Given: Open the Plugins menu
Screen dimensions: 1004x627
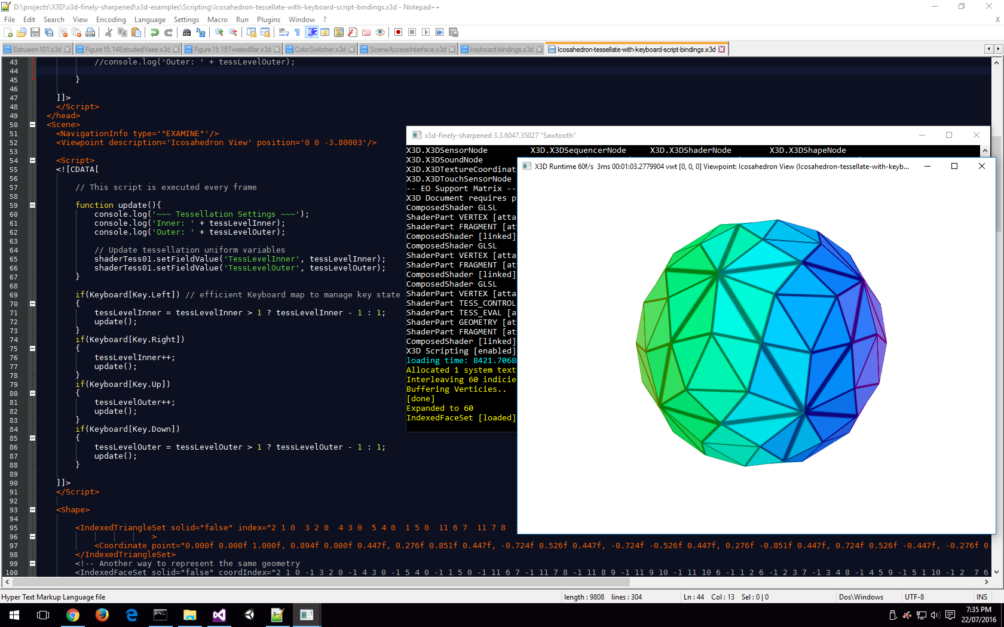Looking at the screenshot, I should 268,20.
